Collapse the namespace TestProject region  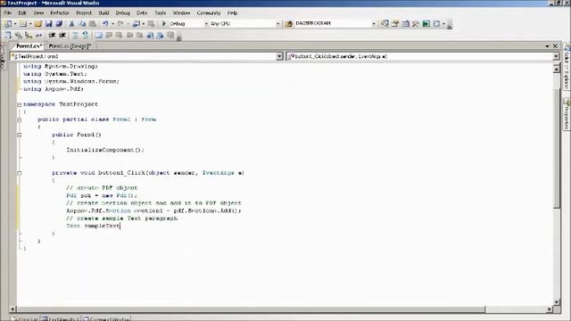point(20,104)
